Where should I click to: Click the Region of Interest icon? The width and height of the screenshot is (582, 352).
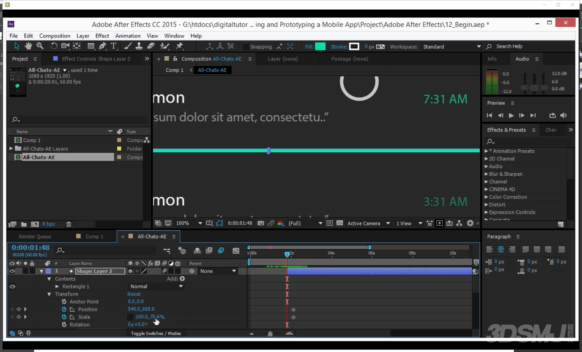point(330,223)
